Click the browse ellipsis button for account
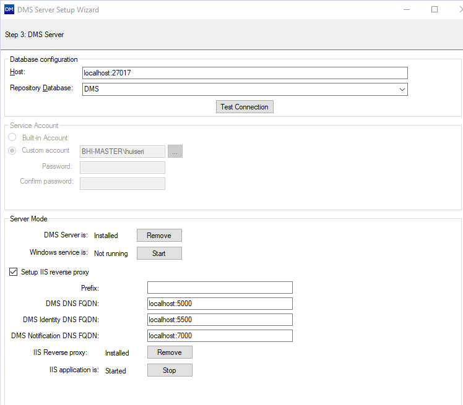This screenshot has height=405, width=463. tap(176, 151)
